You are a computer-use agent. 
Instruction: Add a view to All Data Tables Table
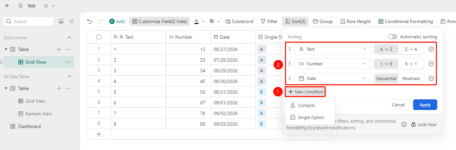(x=59, y=88)
